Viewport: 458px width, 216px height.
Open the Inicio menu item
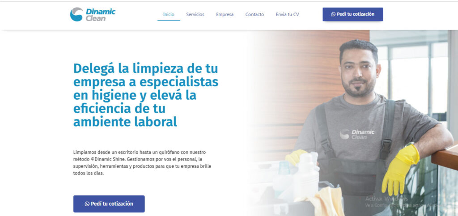[x=169, y=14]
